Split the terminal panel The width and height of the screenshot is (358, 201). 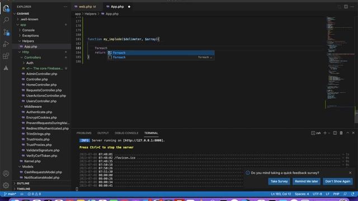[335, 133]
